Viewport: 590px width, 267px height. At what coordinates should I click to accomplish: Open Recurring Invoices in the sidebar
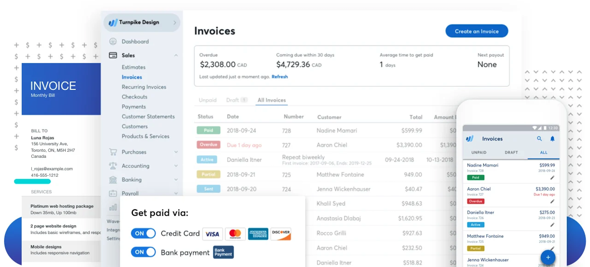point(144,87)
